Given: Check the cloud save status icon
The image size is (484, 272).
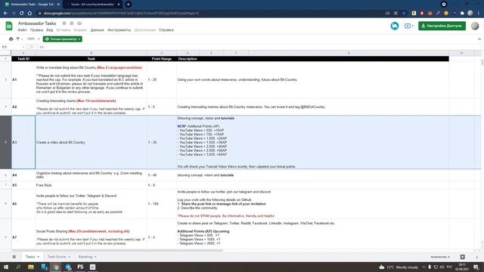Looking at the screenshot, I should tap(79, 23).
